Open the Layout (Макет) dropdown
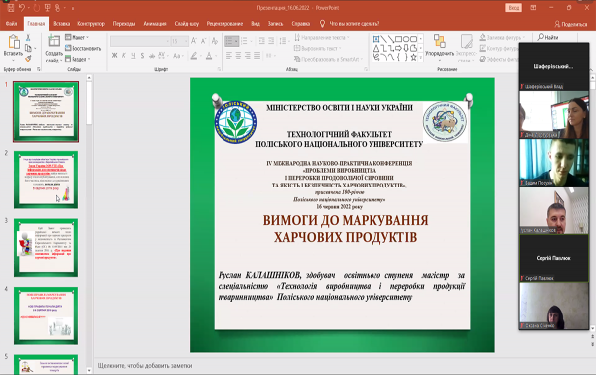Viewport: 596px width, 375px height. point(77,37)
